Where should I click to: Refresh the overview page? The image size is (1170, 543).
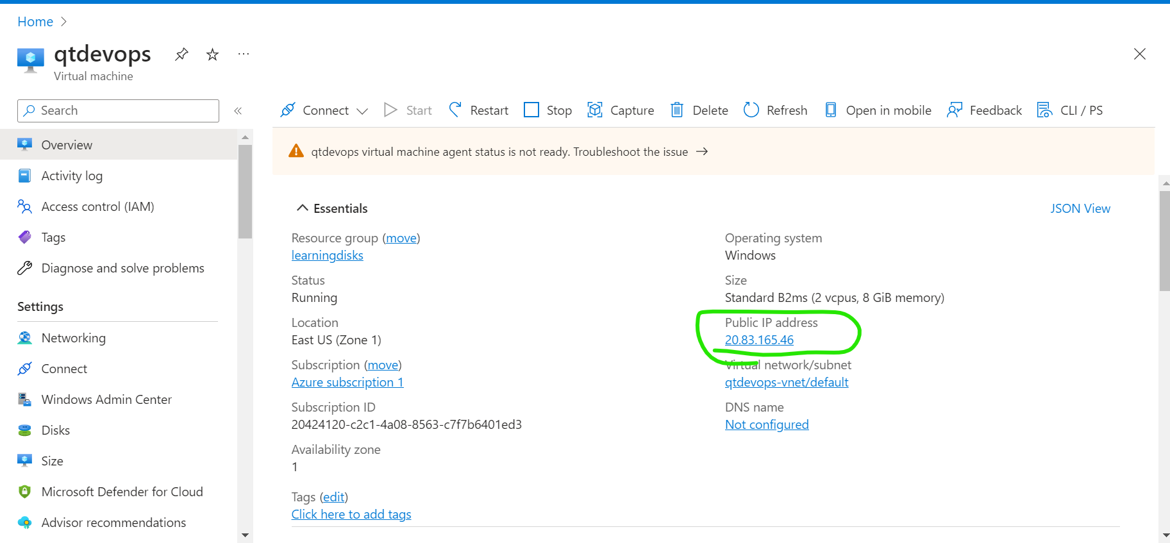point(775,110)
